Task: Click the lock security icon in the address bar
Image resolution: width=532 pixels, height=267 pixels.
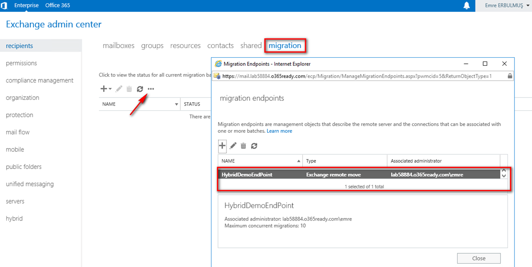Action: point(509,76)
